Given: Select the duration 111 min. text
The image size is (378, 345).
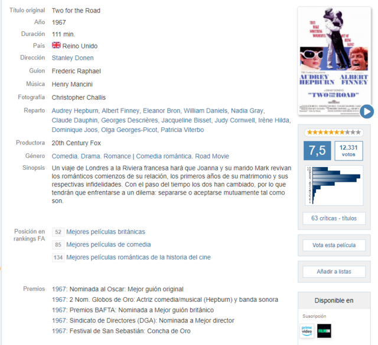Looking at the screenshot, I should (63, 34).
